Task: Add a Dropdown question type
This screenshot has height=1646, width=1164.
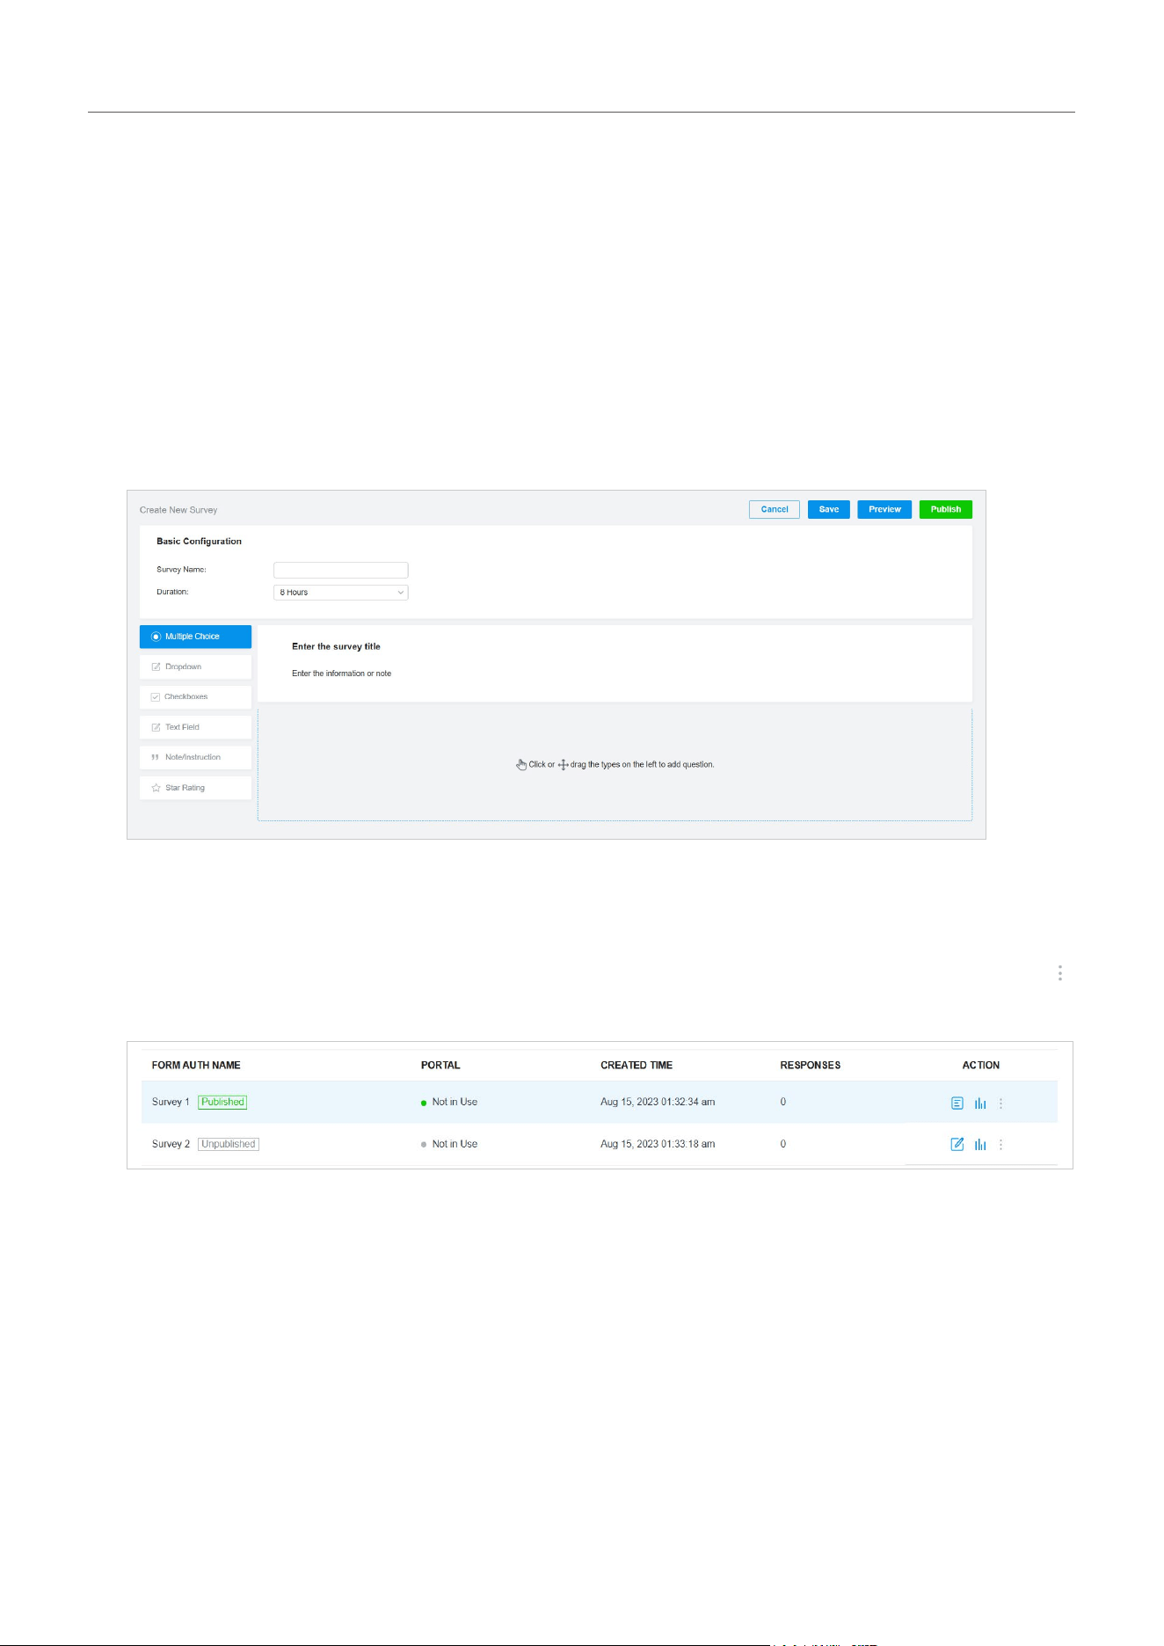Action: click(195, 666)
